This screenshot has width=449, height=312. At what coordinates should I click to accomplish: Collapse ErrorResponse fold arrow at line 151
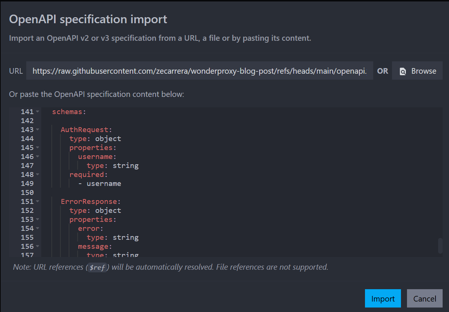click(38, 201)
